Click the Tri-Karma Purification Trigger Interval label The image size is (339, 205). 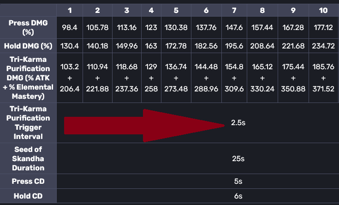pos(28,122)
